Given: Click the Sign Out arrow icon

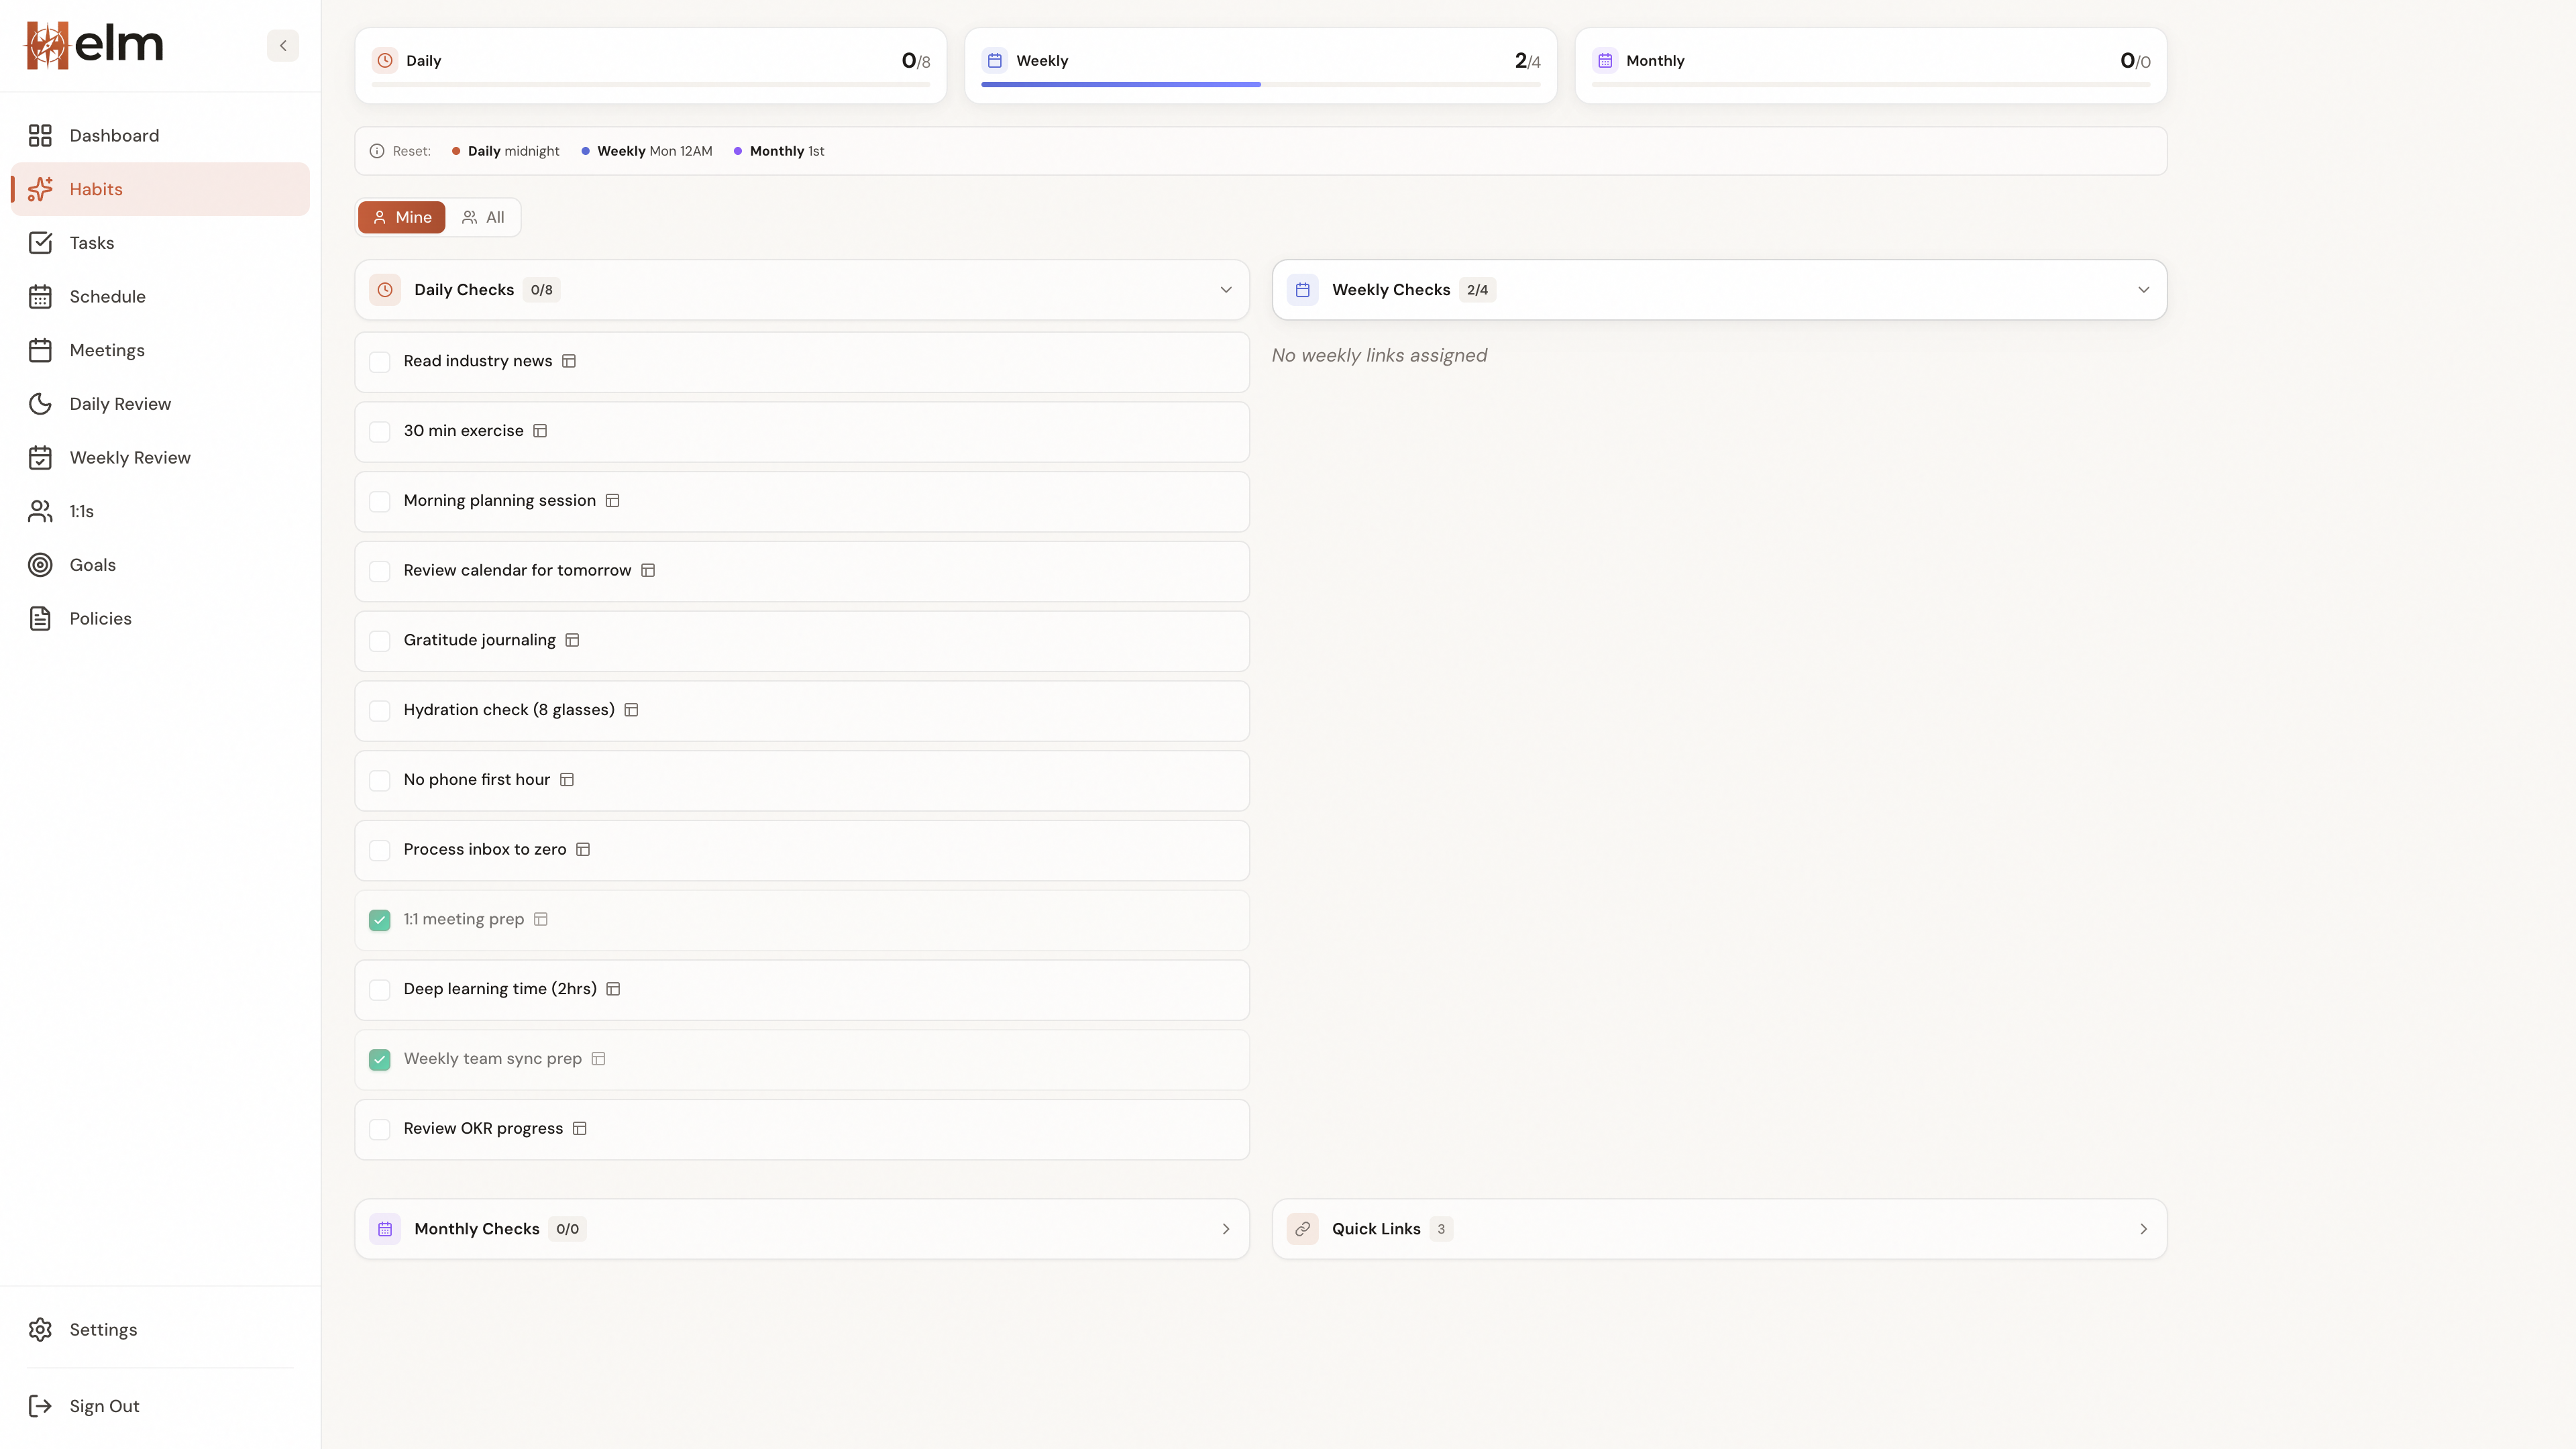Looking at the screenshot, I should click(40, 1406).
